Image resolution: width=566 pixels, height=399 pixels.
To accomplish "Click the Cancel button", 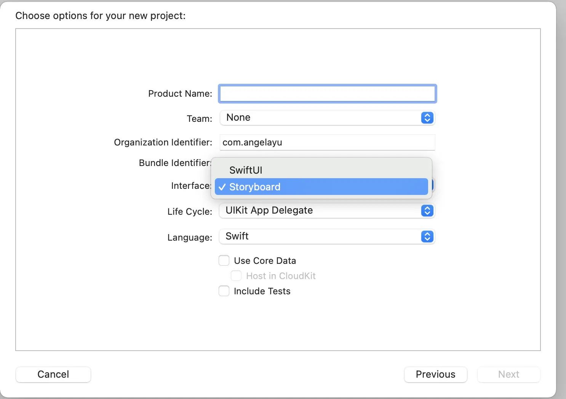I will coord(53,374).
